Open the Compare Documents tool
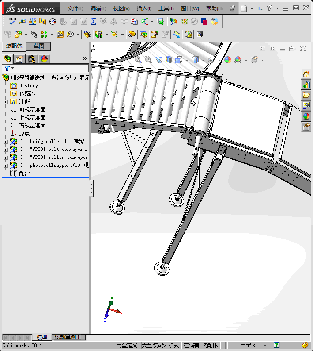The height and width of the screenshot is (351, 313). pyautogui.click(x=134, y=21)
